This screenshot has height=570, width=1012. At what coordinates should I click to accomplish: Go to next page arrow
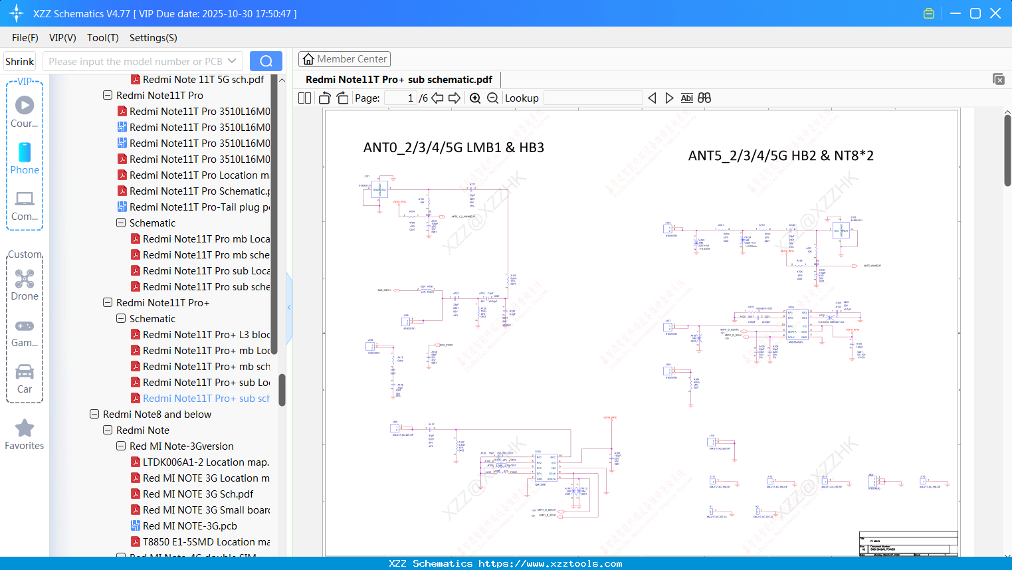click(455, 98)
